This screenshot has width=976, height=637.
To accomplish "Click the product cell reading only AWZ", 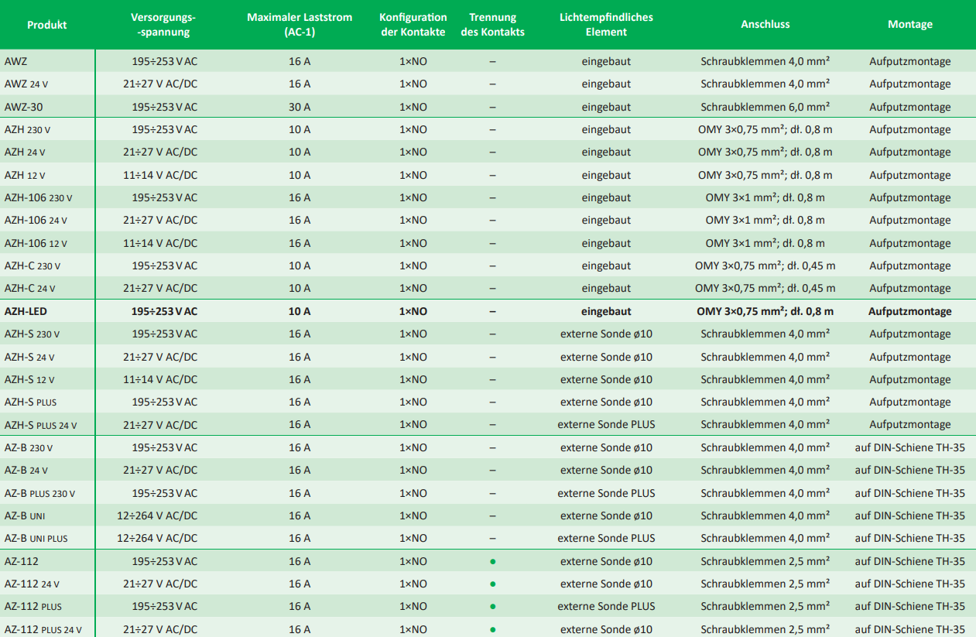I will [x=15, y=61].
